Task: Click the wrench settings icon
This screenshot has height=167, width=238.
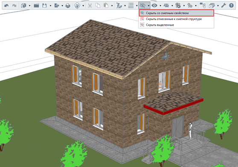Action: [223, 6]
